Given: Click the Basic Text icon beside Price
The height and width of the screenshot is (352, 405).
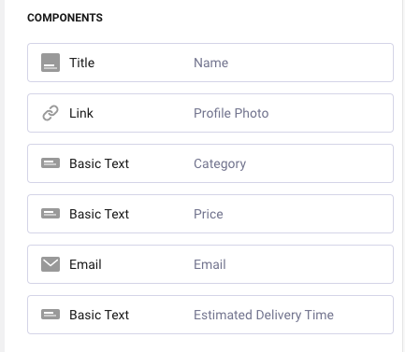Looking at the screenshot, I should 51,214.
